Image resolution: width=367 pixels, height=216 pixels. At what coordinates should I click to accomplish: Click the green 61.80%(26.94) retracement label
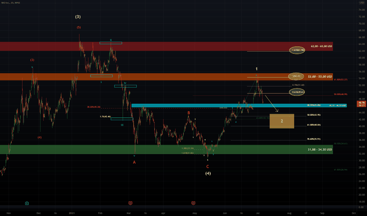pyautogui.click(x=341, y=170)
